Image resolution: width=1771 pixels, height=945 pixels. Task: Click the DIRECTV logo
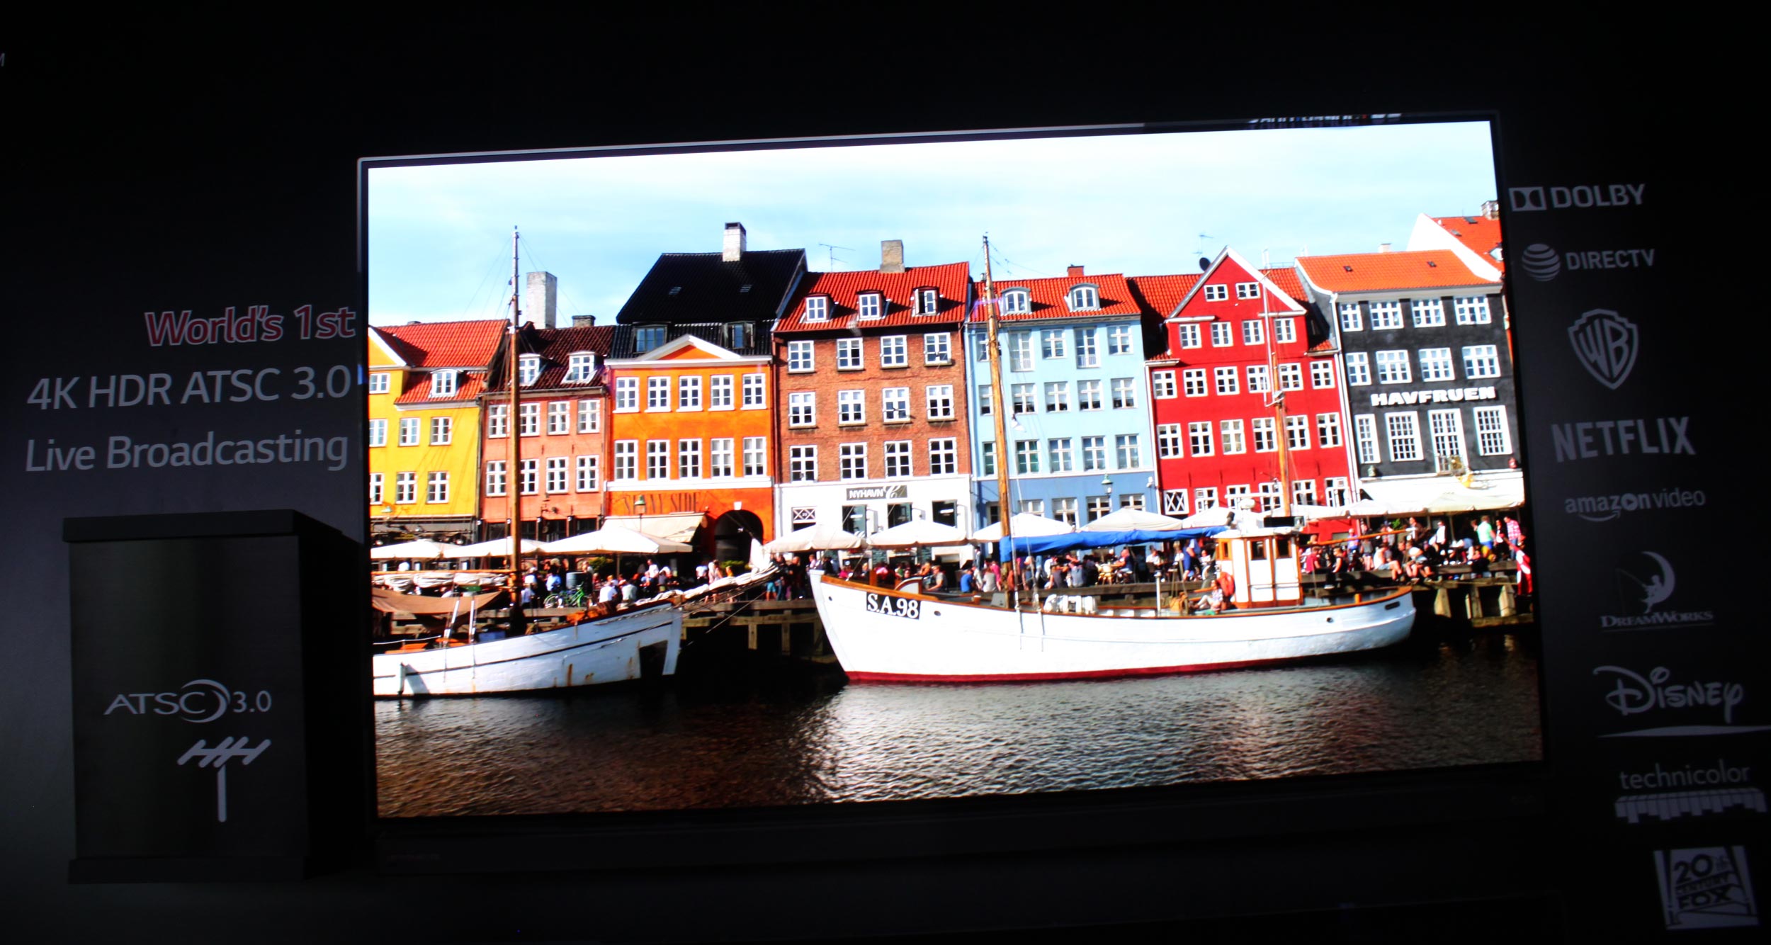click(x=1588, y=261)
